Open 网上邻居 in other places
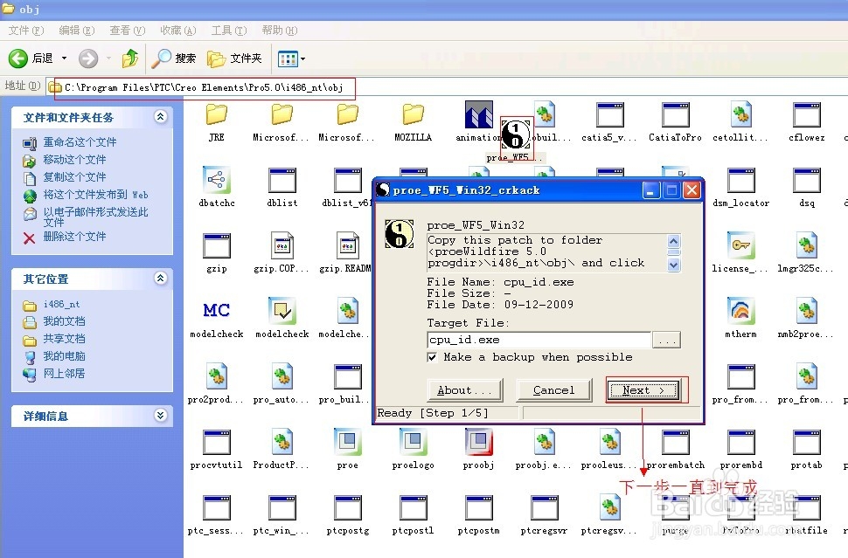This screenshot has height=558, width=848. tap(65, 373)
